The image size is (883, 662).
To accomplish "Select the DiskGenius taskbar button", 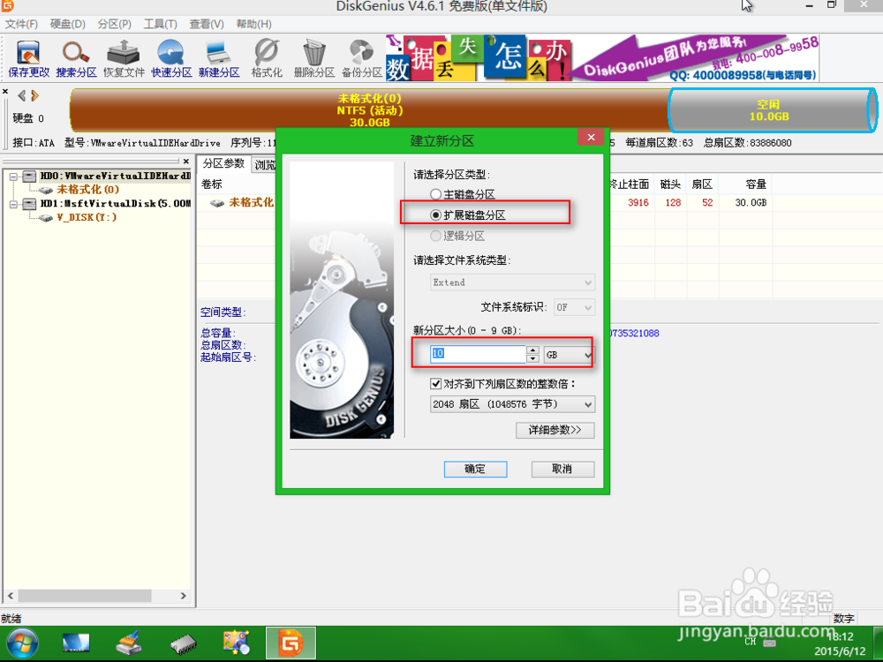I will pos(291,643).
